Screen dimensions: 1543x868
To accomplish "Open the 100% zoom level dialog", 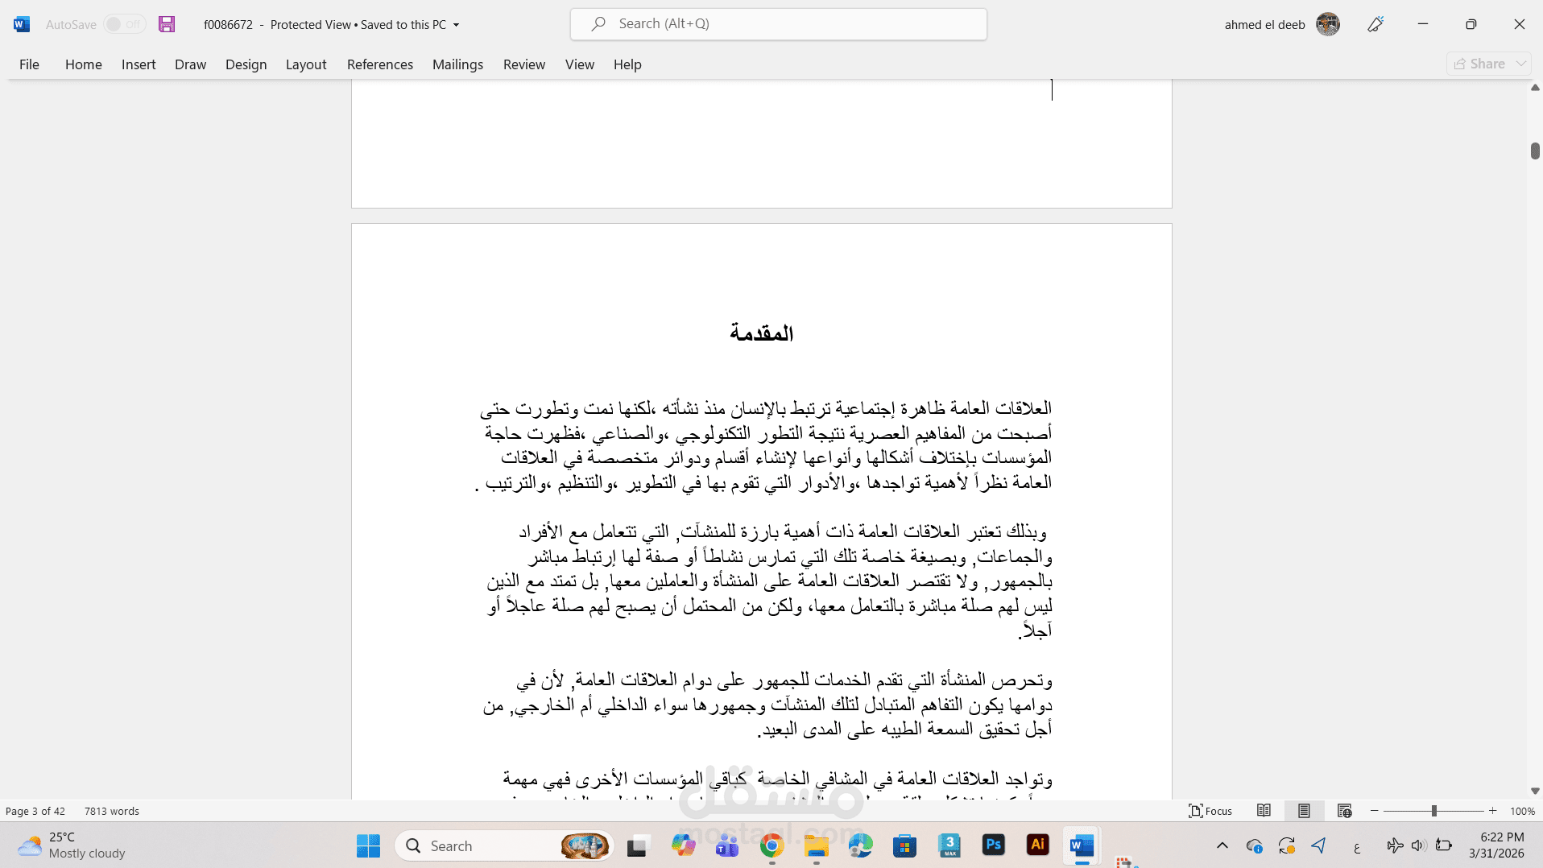I will [1522, 811].
